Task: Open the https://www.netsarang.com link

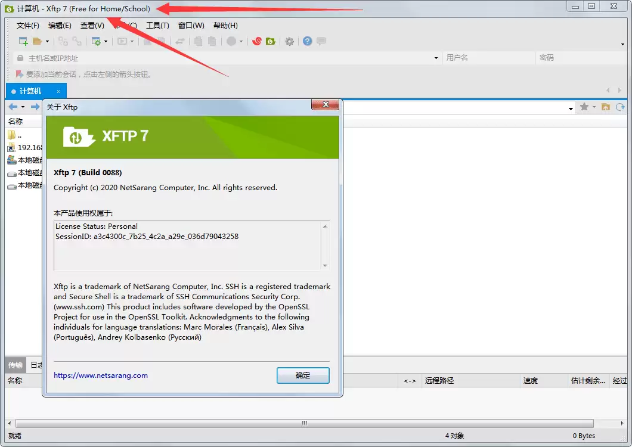Action: point(101,375)
